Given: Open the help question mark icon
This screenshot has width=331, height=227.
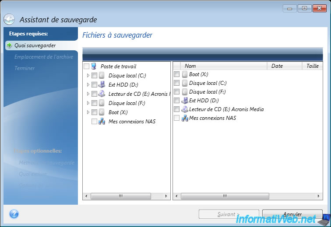Looking at the screenshot, I should tap(14, 214).
